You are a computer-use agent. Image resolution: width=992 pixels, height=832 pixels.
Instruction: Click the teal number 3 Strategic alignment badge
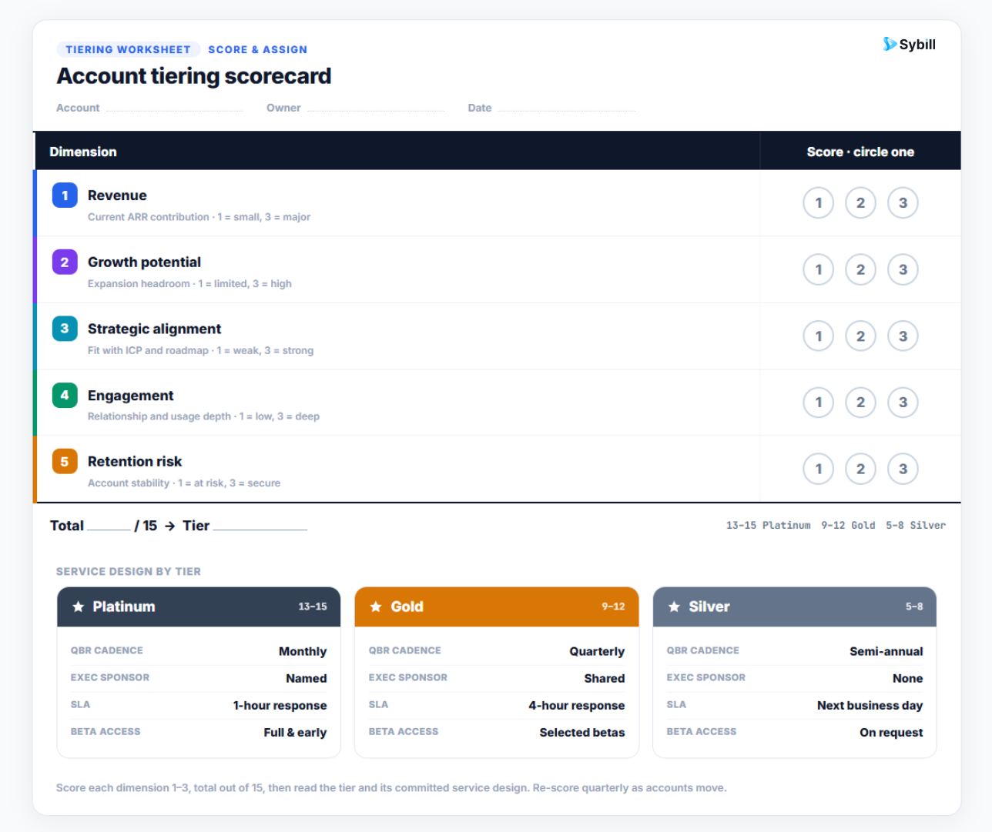pyautogui.click(x=65, y=329)
